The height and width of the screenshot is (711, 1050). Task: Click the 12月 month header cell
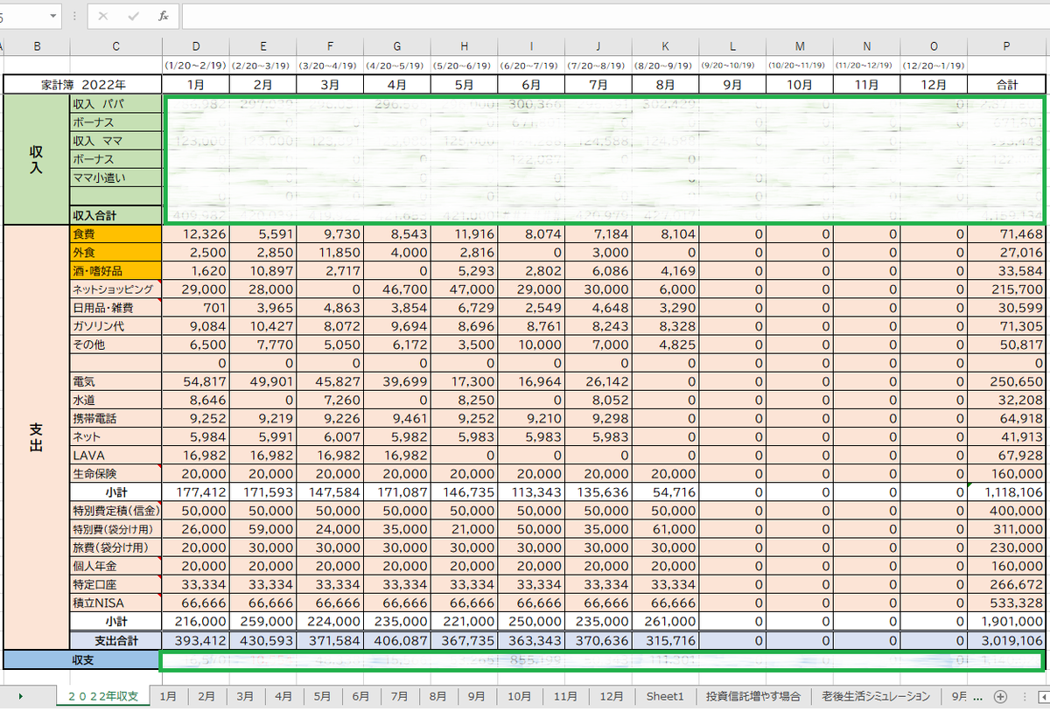tap(934, 85)
